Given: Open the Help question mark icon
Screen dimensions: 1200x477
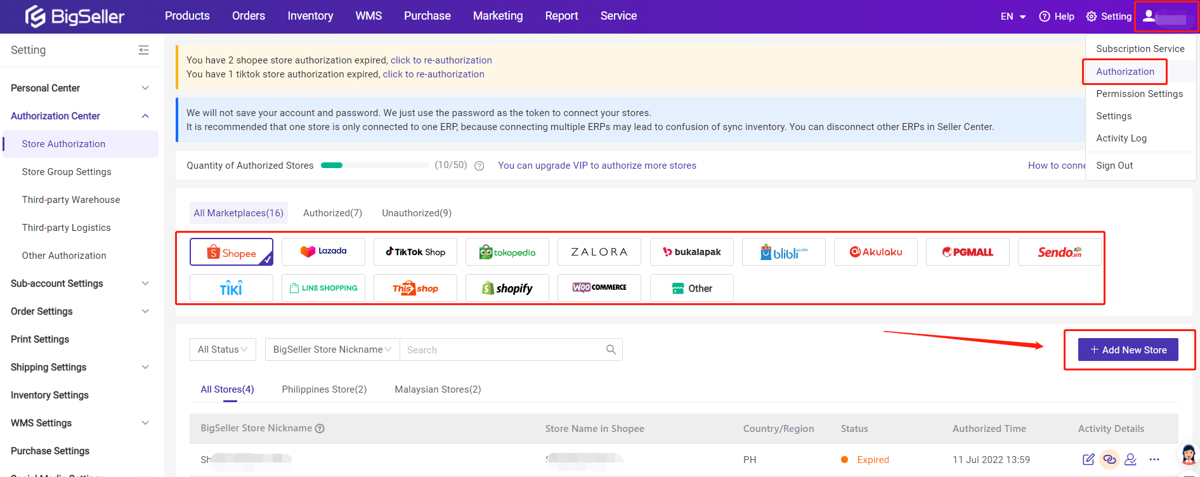Looking at the screenshot, I should pyautogui.click(x=1045, y=16).
